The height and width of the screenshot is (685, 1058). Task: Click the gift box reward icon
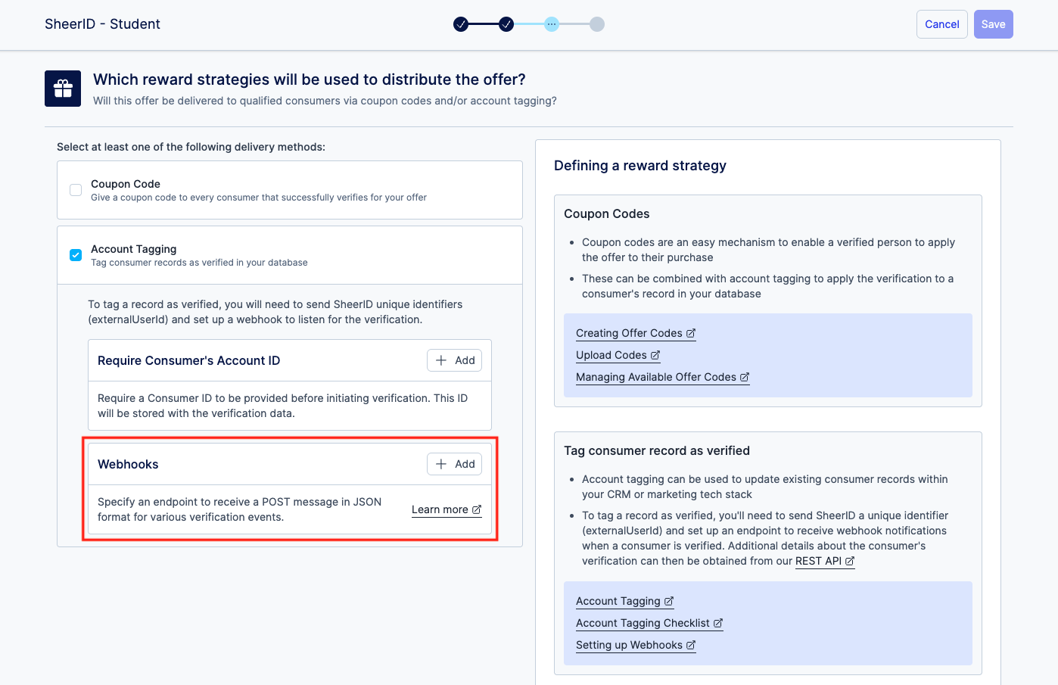(x=63, y=89)
